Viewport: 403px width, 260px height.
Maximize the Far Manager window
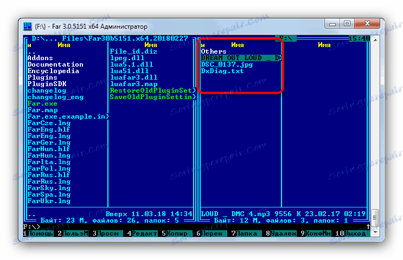click(x=347, y=24)
